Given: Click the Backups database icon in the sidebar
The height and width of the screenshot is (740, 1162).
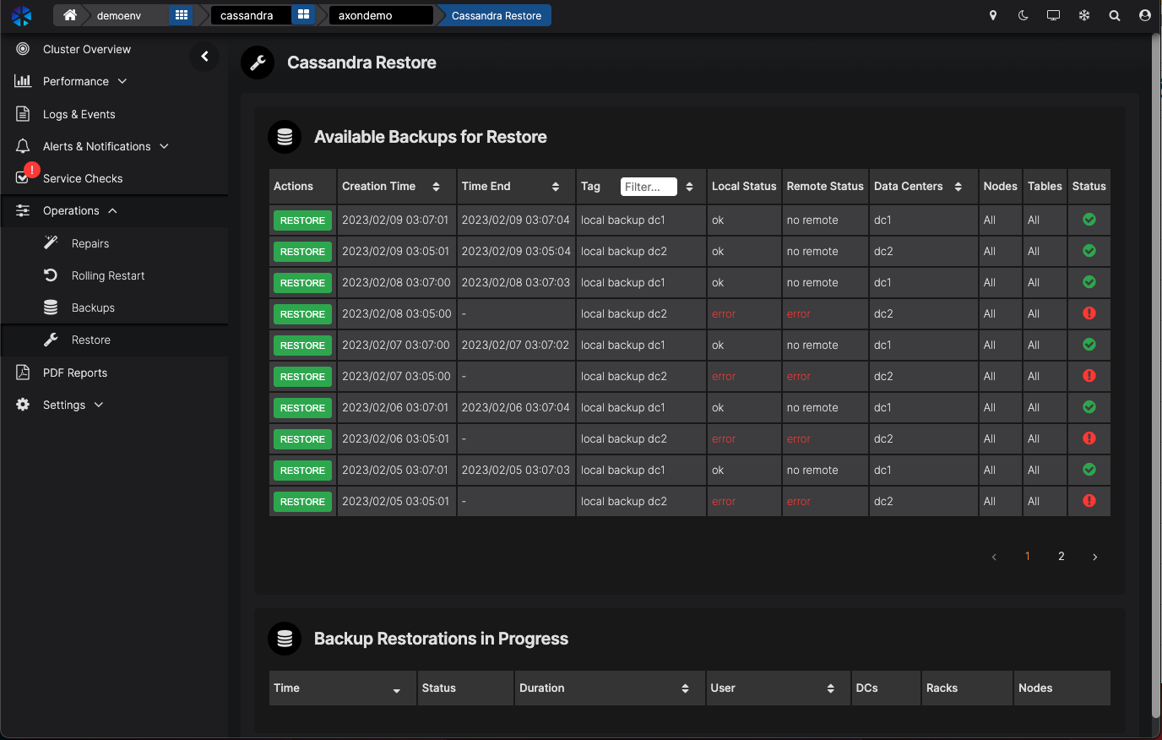Looking at the screenshot, I should [x=51, y=307].
